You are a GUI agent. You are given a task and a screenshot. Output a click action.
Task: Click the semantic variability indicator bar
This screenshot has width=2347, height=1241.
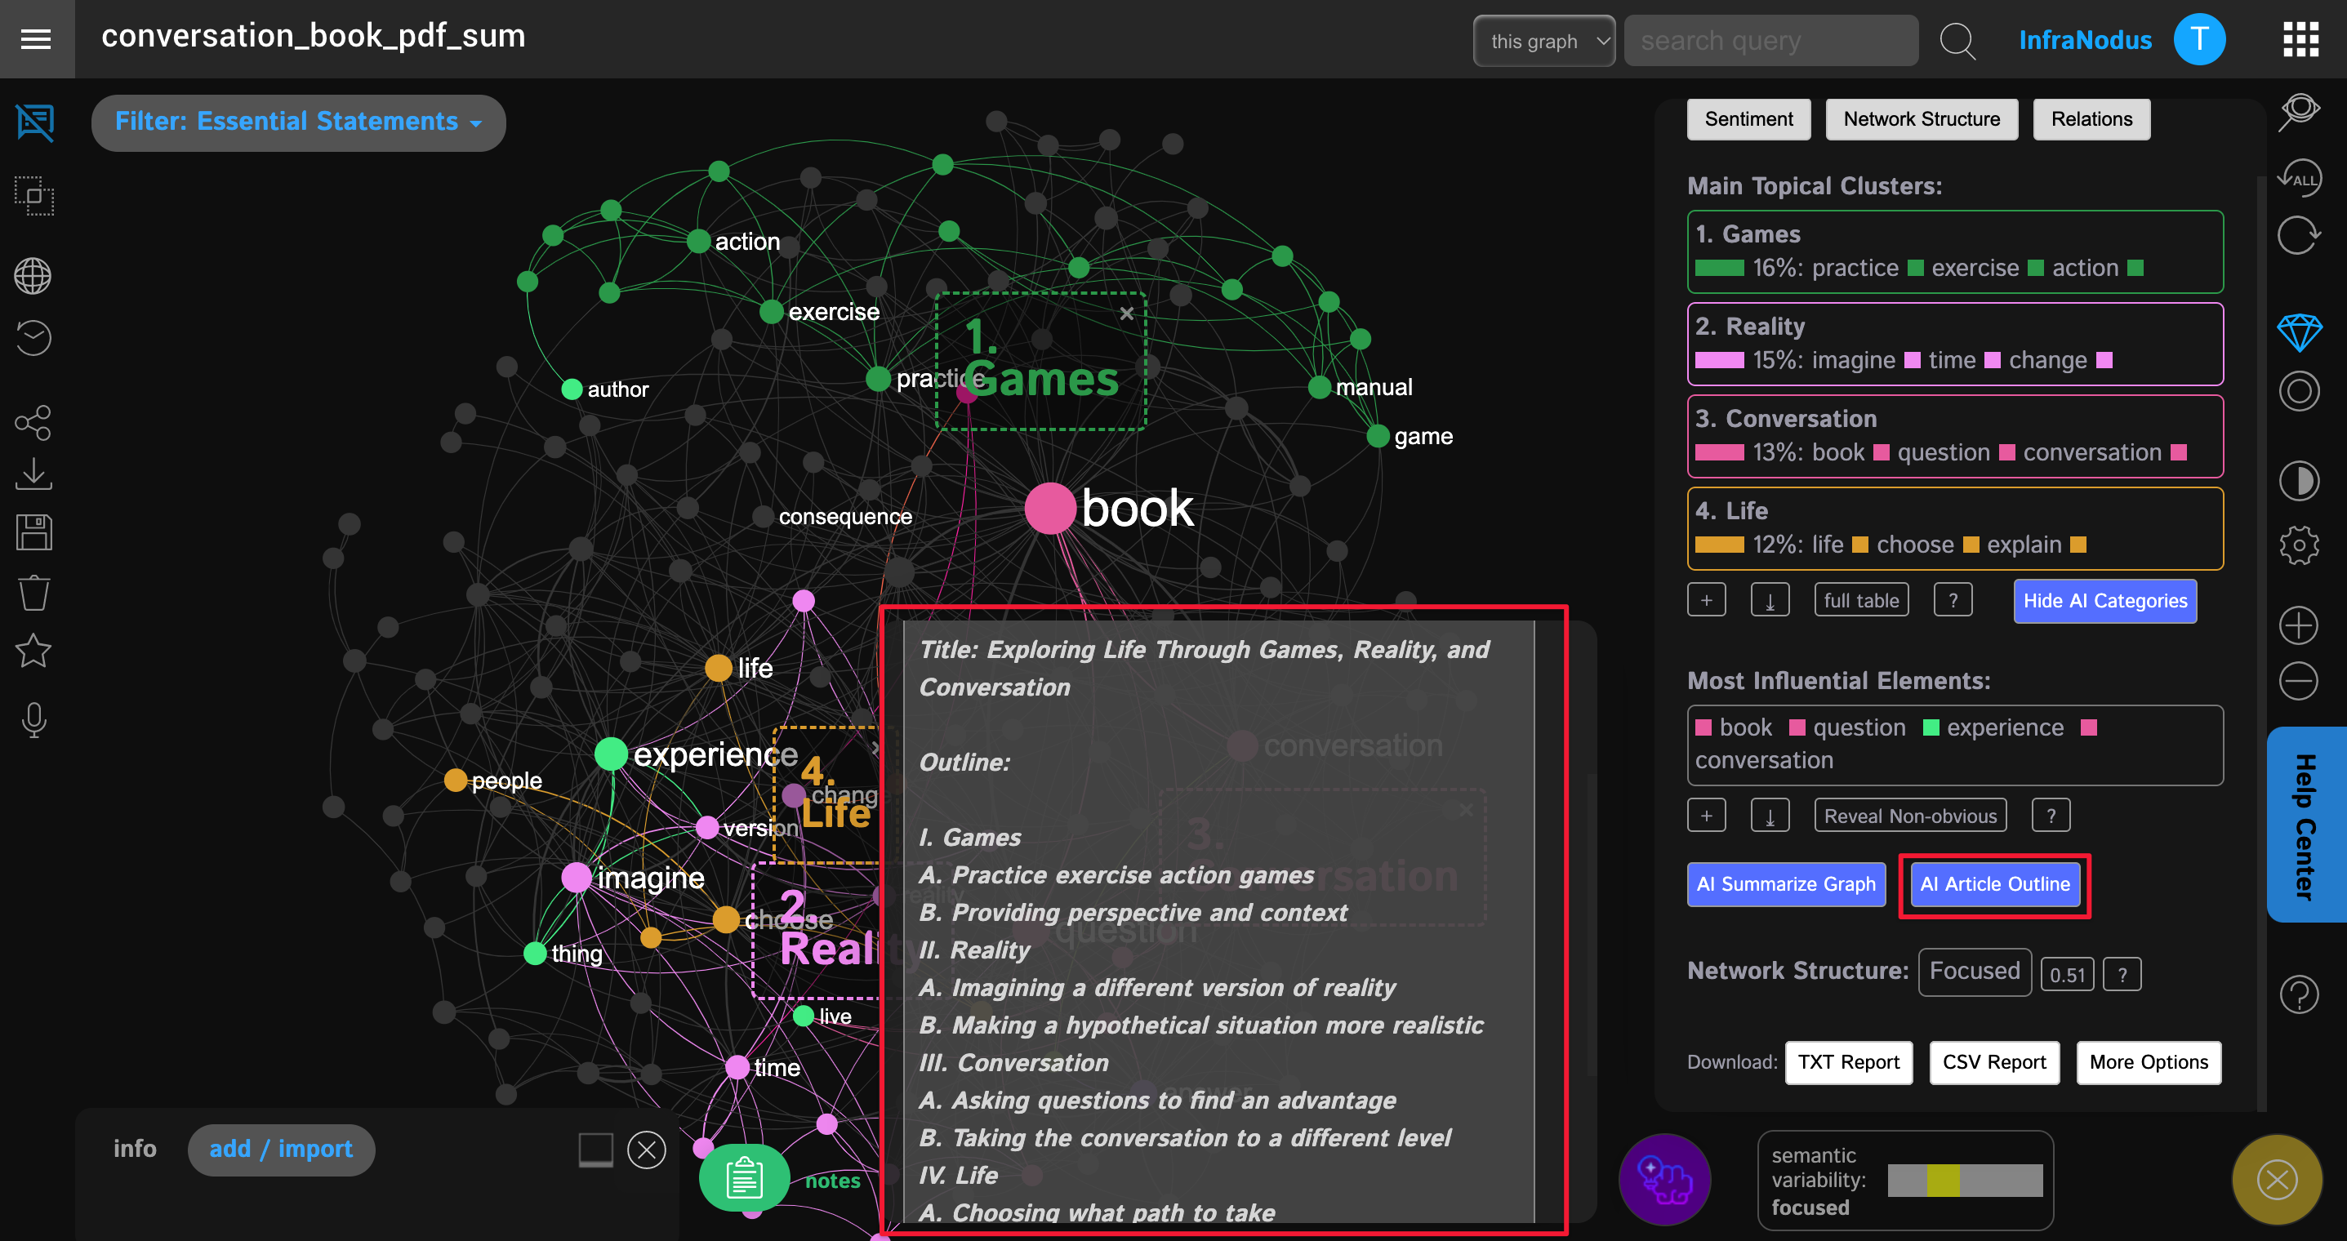coord(1964,1180)
